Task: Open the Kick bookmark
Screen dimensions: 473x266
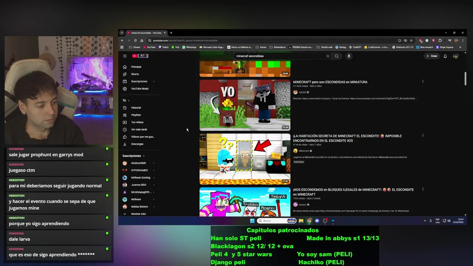Action: click(176, 47)
